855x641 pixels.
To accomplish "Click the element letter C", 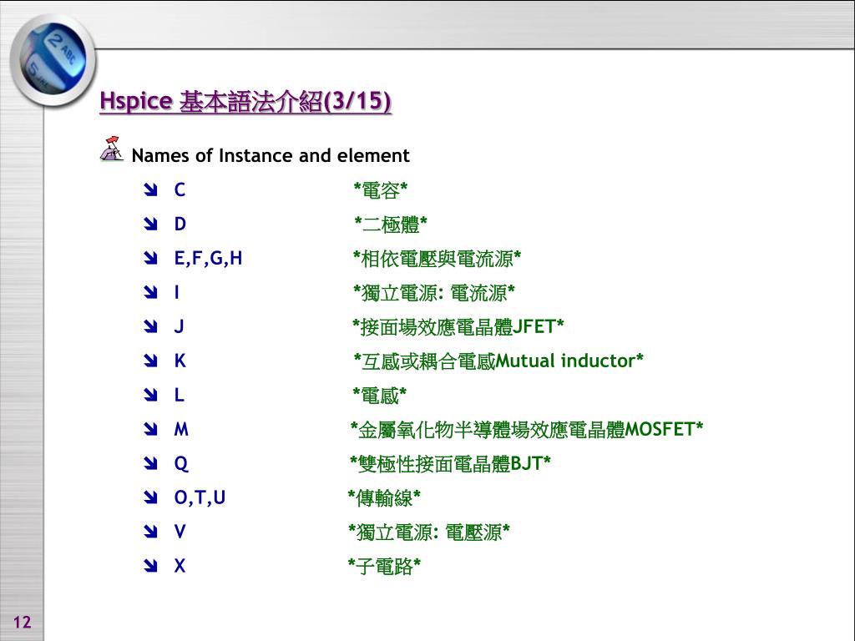I will (180, 189).
